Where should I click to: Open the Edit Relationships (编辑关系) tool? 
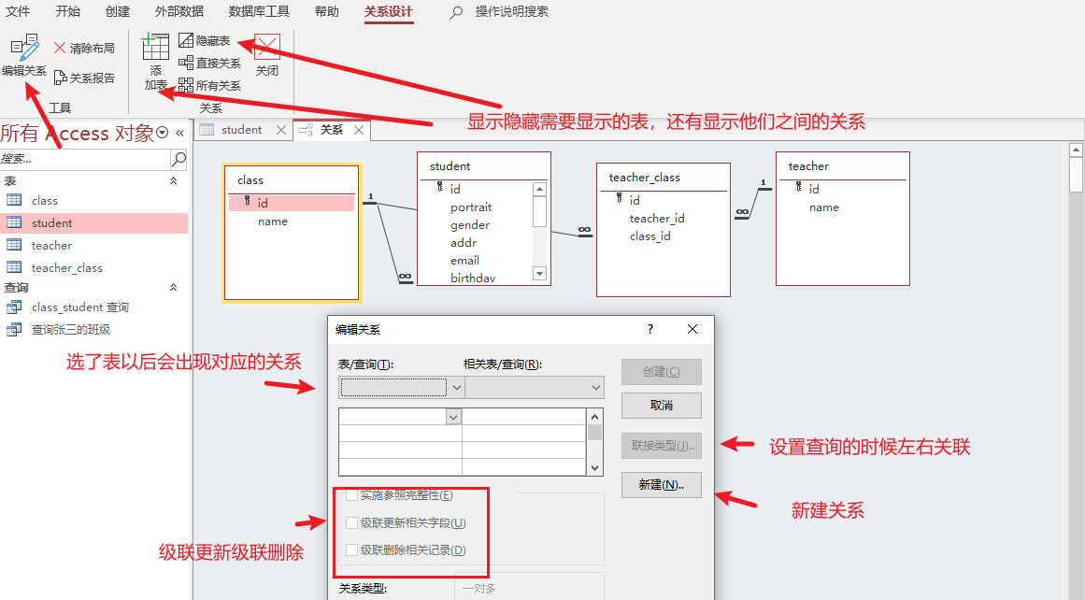24,55
